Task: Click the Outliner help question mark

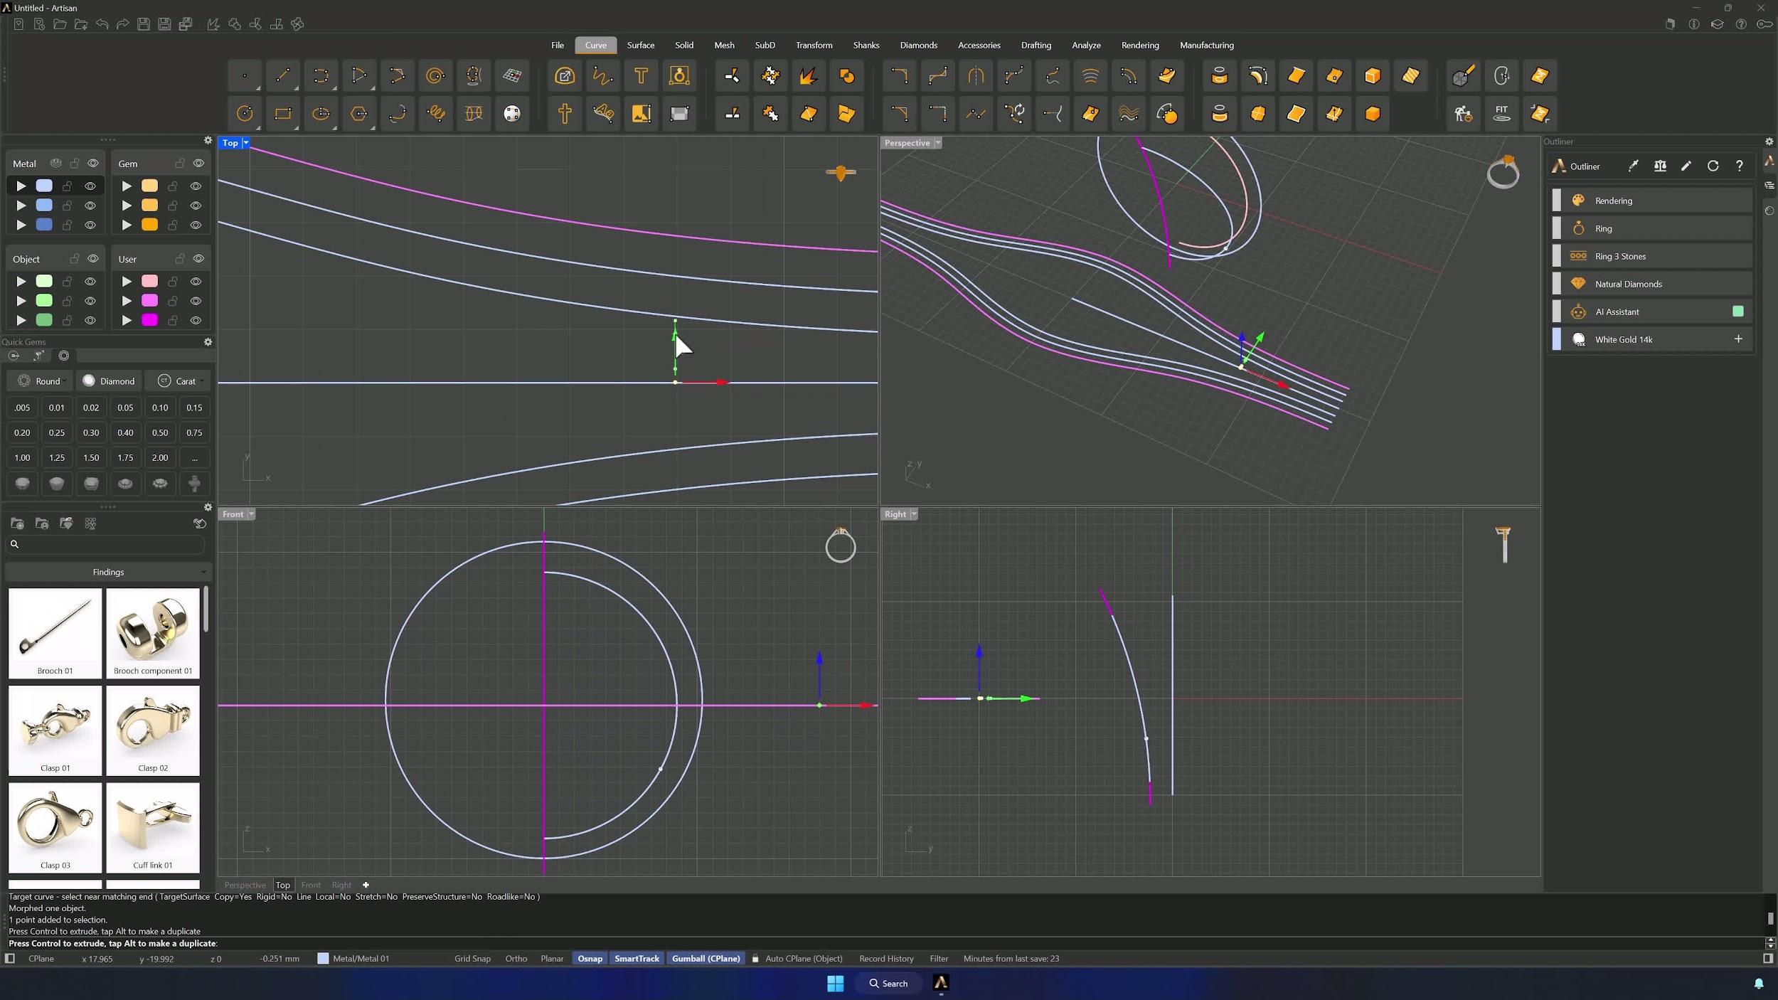Action: pyautogui.click(x=1739, y=166)
